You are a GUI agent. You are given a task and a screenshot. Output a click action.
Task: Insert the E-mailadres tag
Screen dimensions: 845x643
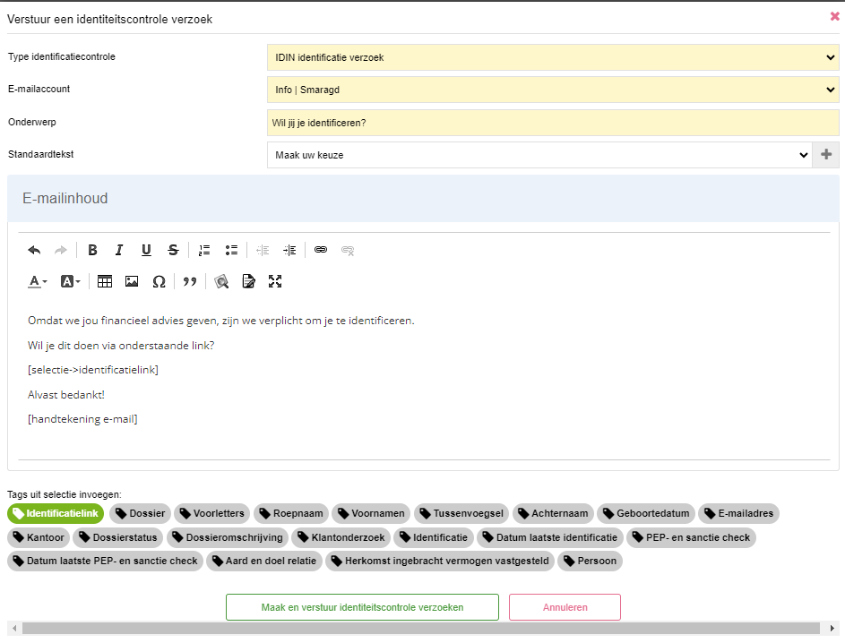[739, 514]
